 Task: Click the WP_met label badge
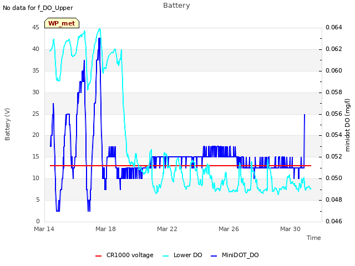(62, 23)
